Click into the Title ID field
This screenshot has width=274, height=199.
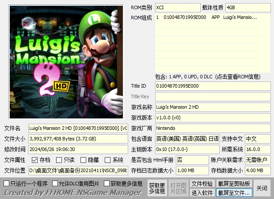point(212,86)
